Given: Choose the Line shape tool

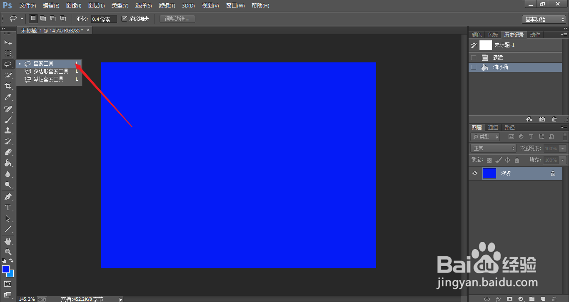Looking at the screenshot, I should pos(8,229).
